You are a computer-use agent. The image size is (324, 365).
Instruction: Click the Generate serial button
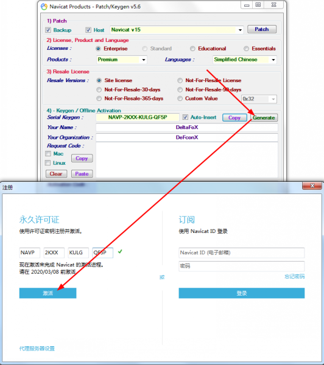[x=264, y=117]
